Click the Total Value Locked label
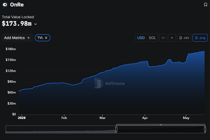210x140 pixels. pos(18,17)
